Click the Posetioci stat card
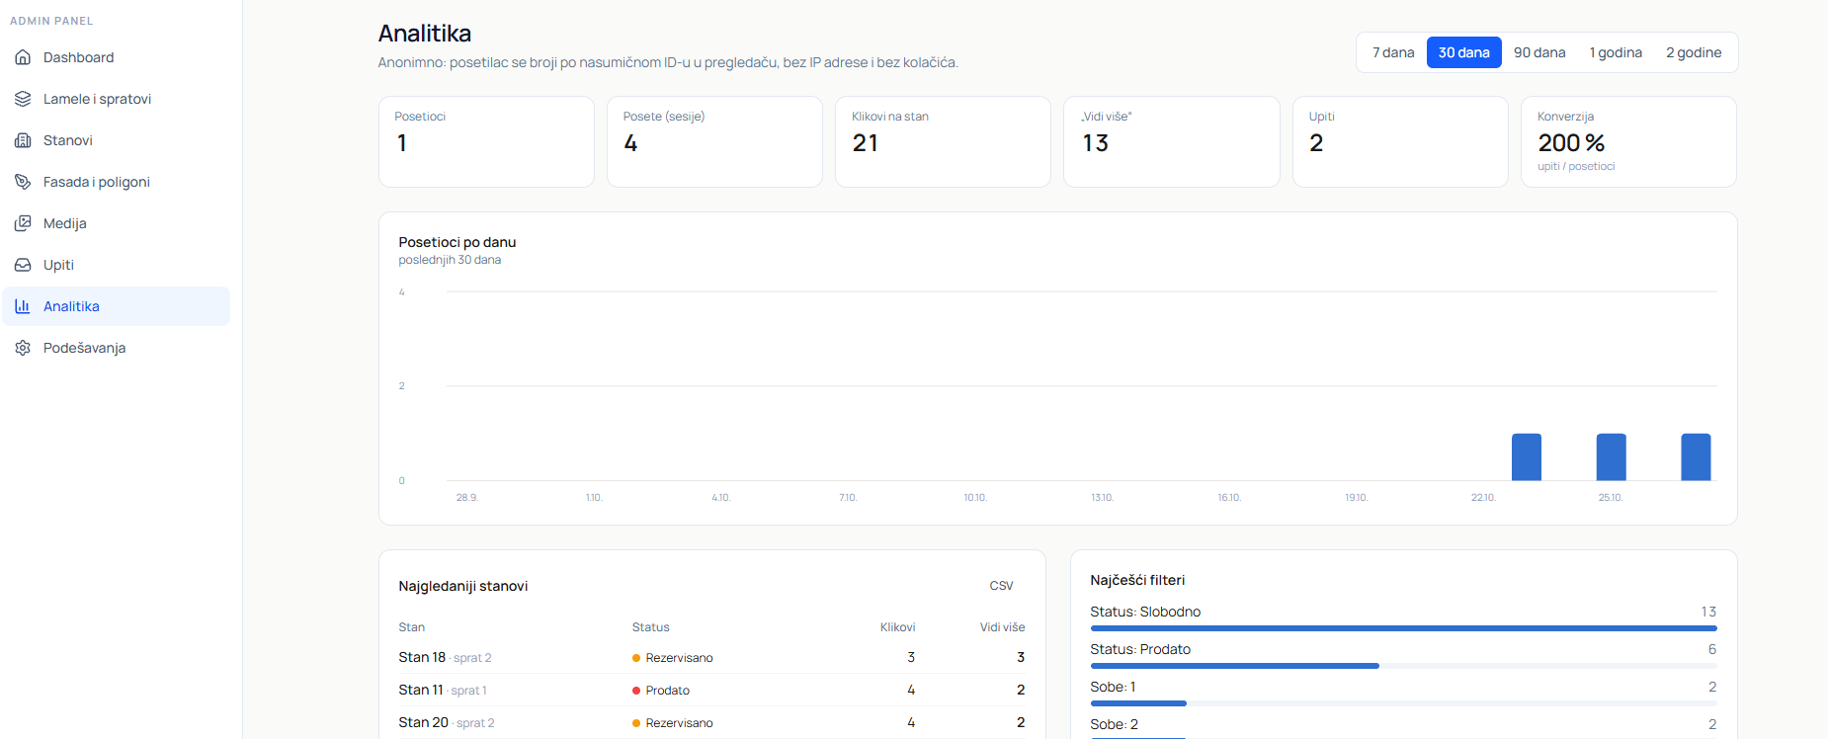 coord(486,141)
